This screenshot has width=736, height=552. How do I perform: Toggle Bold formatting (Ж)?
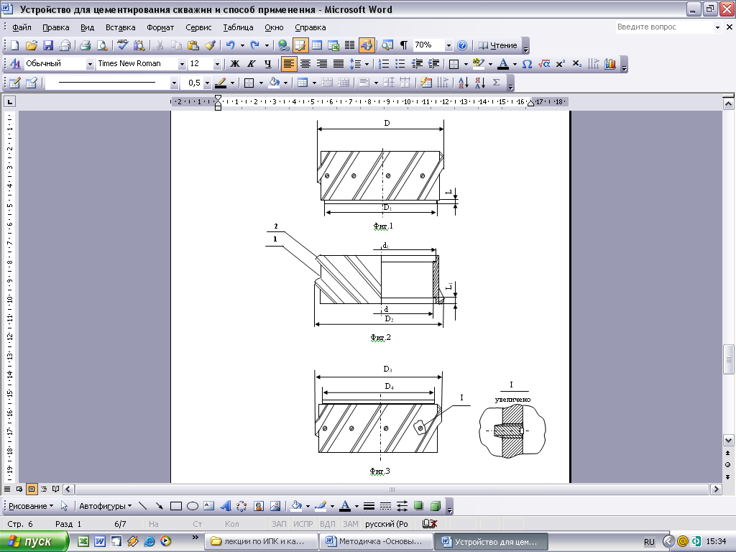click(234, 64)
